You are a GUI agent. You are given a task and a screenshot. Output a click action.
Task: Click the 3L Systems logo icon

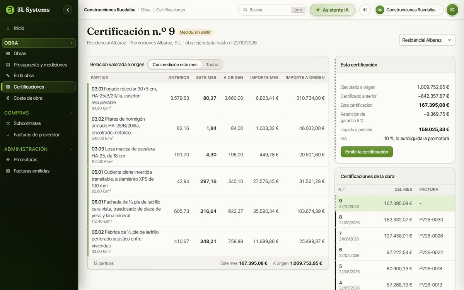click(x=10, y=10)
